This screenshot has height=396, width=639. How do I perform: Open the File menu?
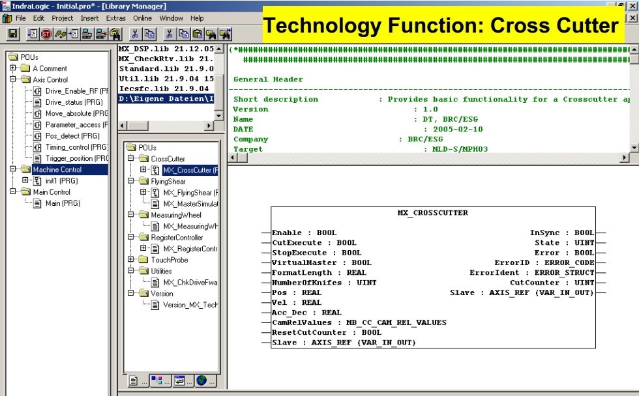coord(20,18)
